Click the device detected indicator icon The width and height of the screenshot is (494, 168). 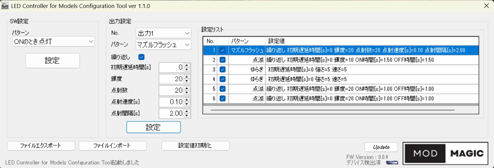(392, 162)
